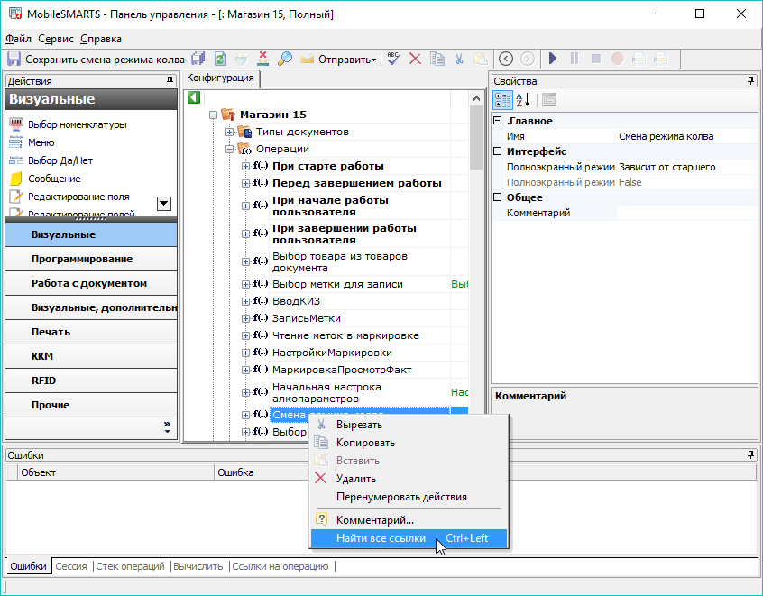763x596 pixels.
Task: Open the RFID actions group
Action: point(91,381)
